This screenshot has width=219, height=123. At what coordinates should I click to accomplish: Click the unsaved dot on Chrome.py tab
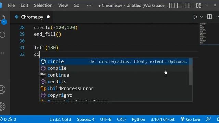(x=48, y=17)
